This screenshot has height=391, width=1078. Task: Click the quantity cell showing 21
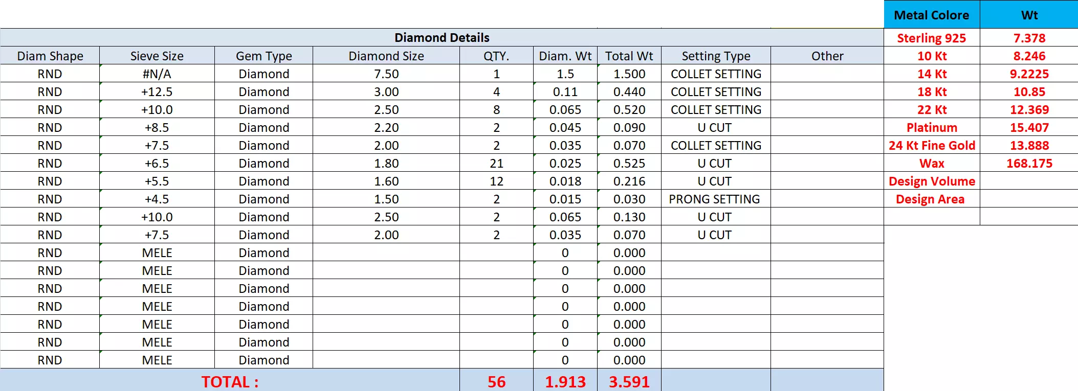496,164
